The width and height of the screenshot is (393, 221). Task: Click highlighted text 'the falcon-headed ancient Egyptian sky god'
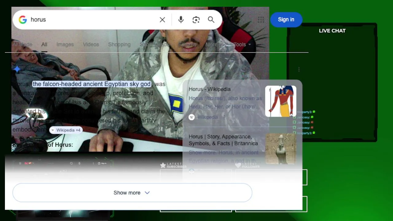coord(92,84)
